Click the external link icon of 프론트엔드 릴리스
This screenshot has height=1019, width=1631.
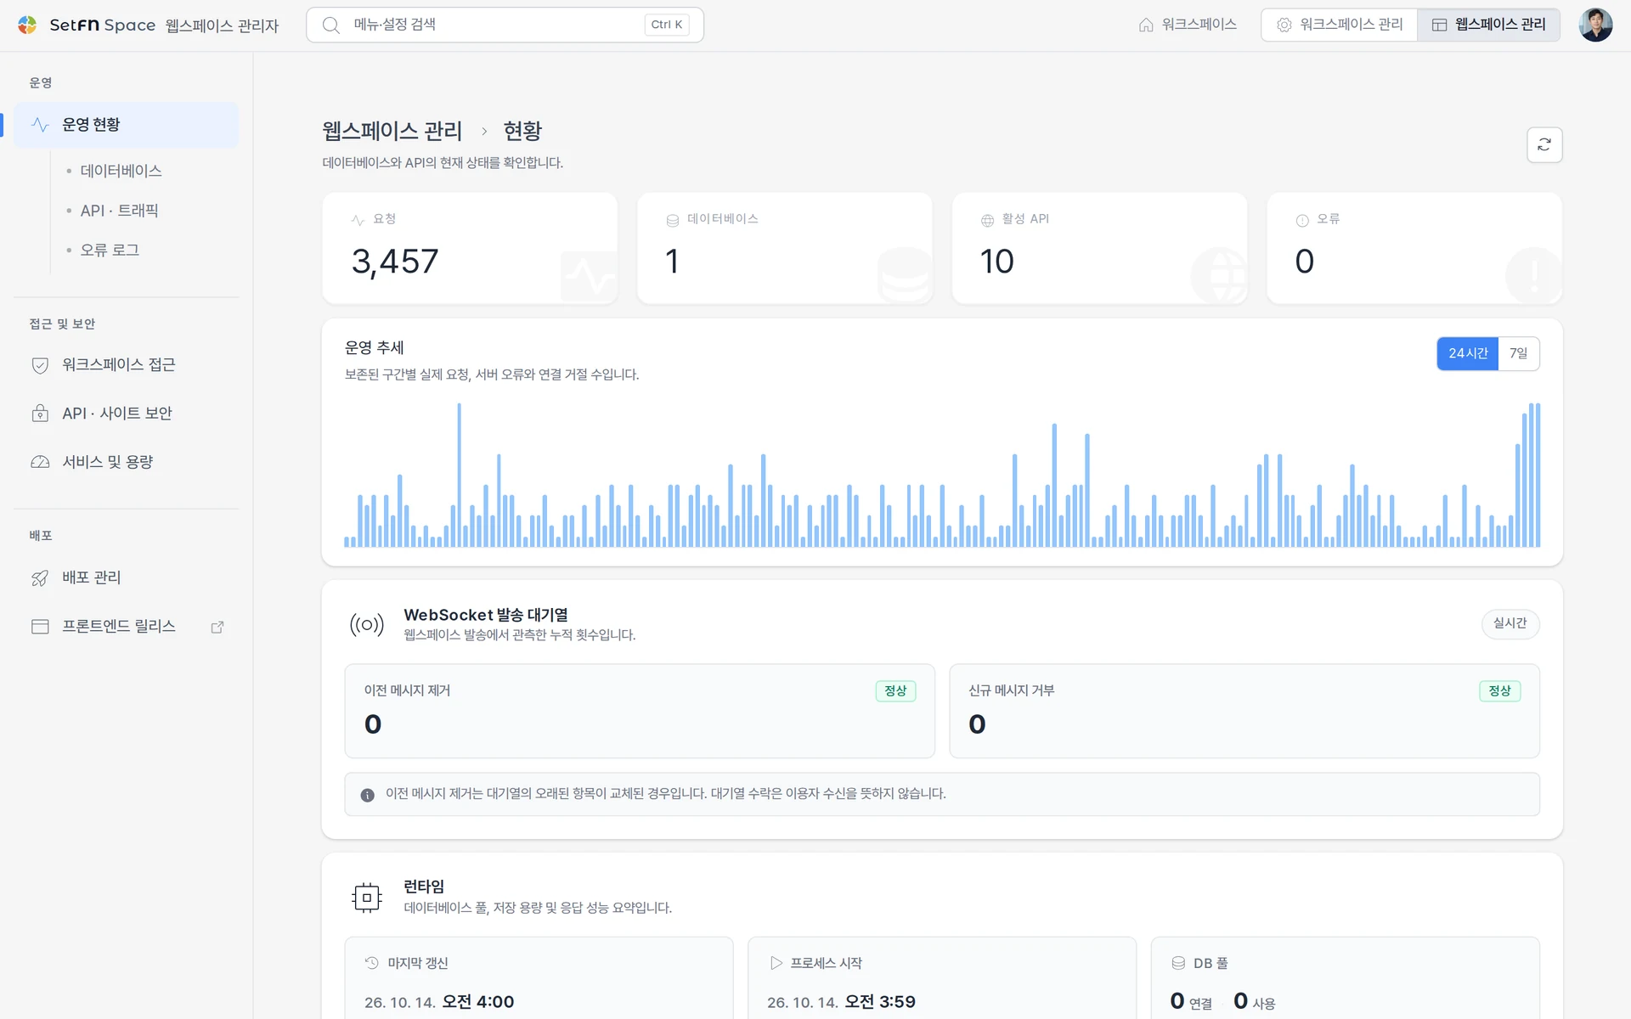point(217,627)
